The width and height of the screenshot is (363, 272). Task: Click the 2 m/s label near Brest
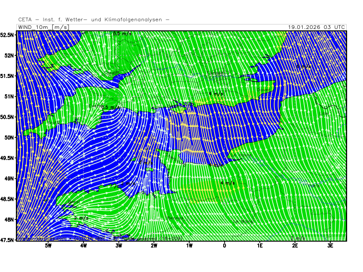pos(81,218)
